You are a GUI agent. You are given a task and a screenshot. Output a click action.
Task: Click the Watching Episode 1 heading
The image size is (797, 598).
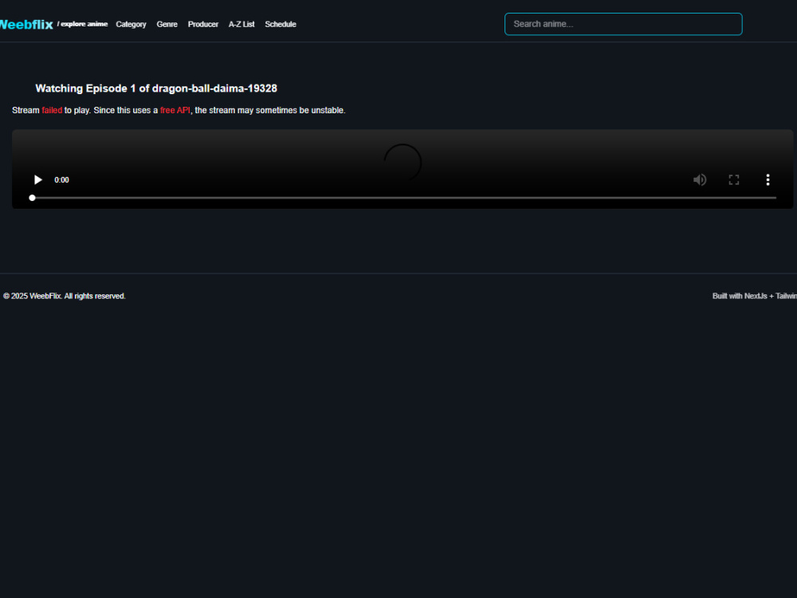[156, 89]
